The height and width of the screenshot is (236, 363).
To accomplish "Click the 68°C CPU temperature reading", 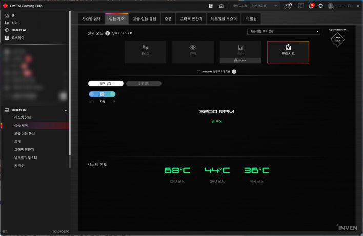I will 177,170.
